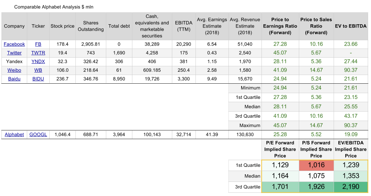Open the Baidu company link

tap(14, 79)
